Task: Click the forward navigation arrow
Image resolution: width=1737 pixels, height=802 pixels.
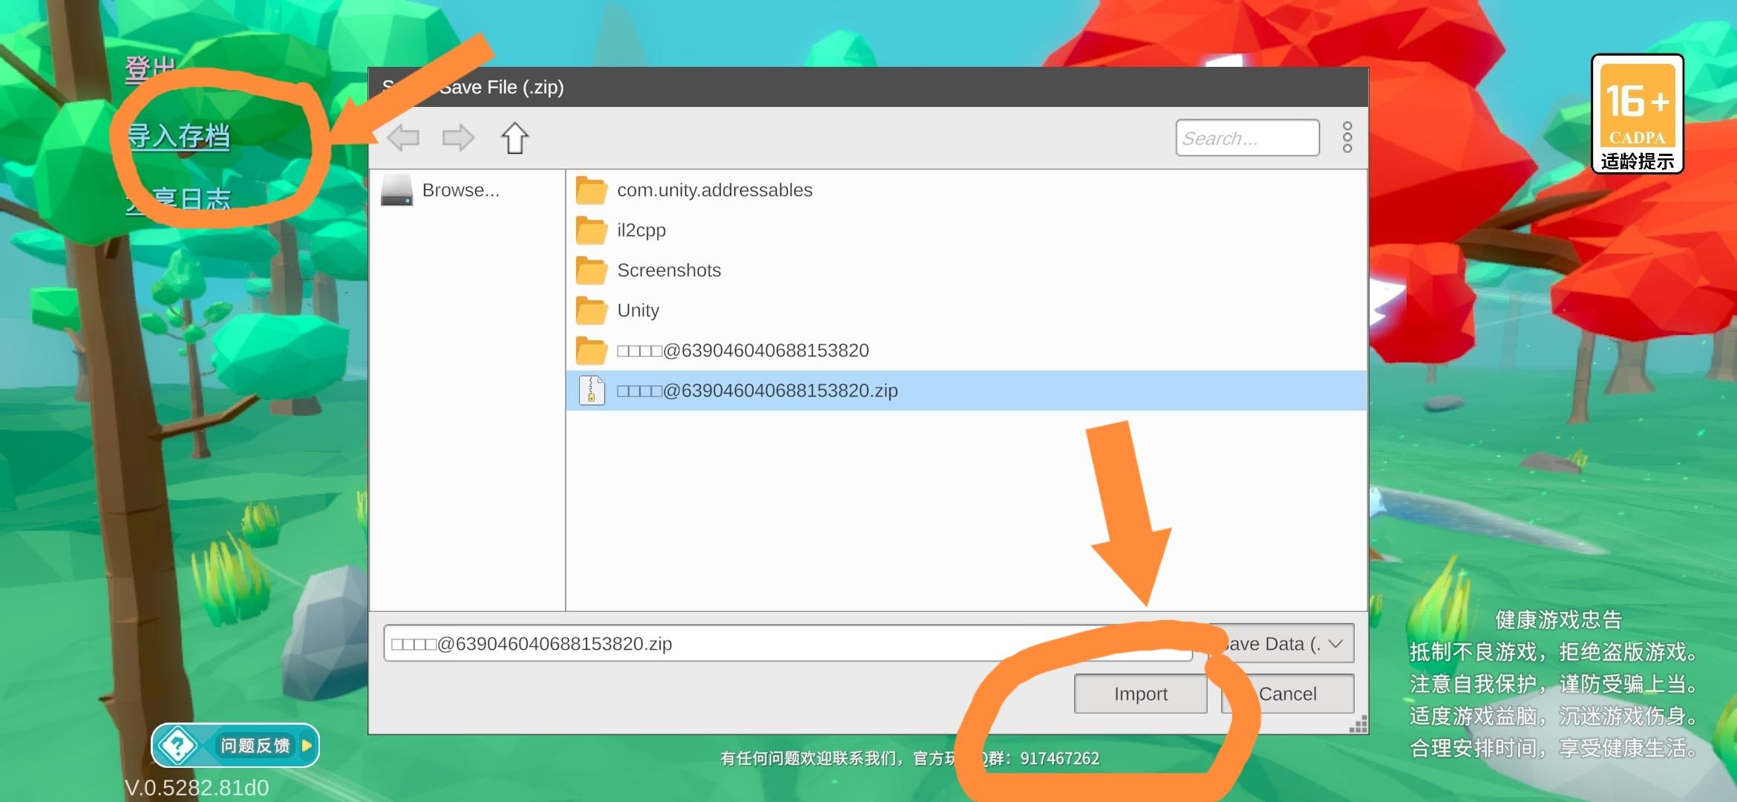Action: click(457, 138)
